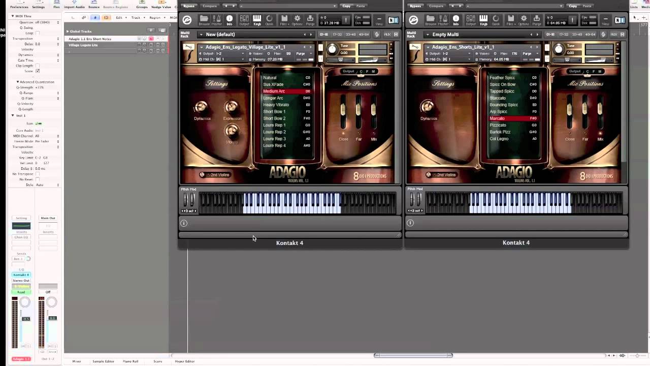650x366 pixels.
Task: Open Master panel in left Kontakt window
Action: coord(217,20)
